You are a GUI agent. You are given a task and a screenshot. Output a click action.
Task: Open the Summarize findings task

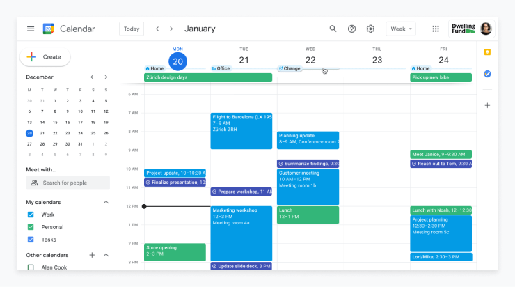pyautogui.click(x=308, y=164)
